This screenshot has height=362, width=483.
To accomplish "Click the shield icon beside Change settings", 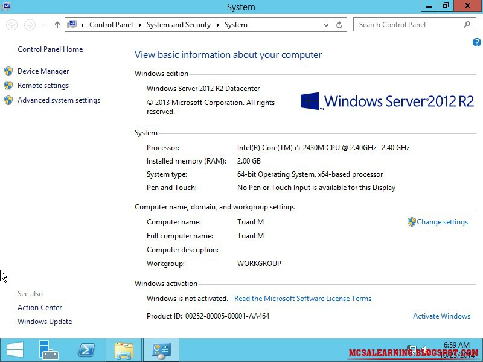I will (x=411, y=222).
